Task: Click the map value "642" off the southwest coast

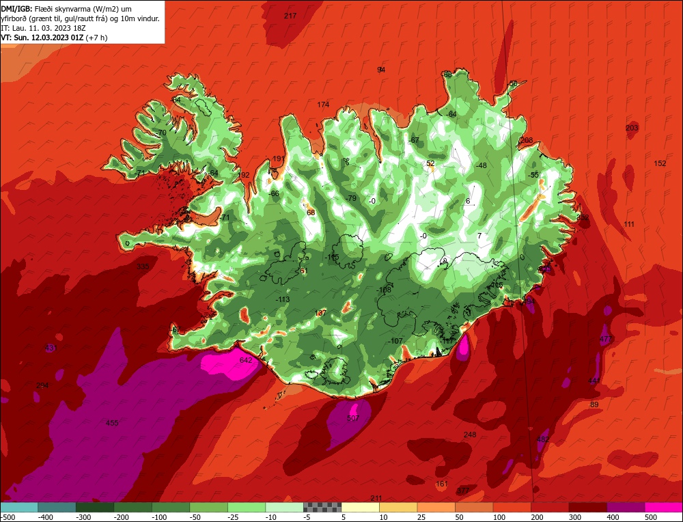Action: (246, 360)
